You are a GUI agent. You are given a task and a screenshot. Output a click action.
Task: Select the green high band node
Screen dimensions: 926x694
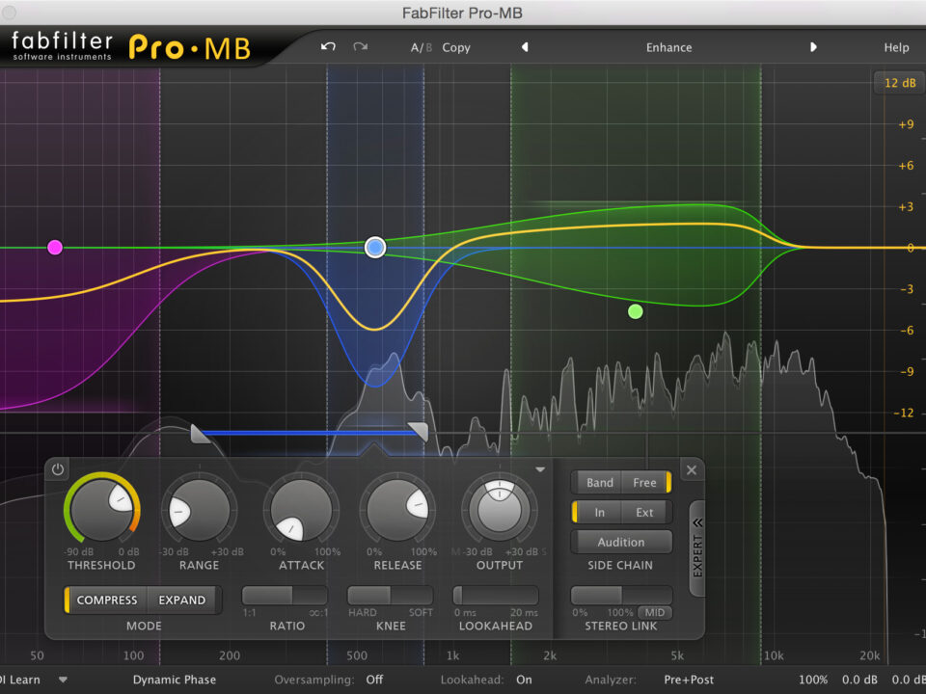coord(635,311)
